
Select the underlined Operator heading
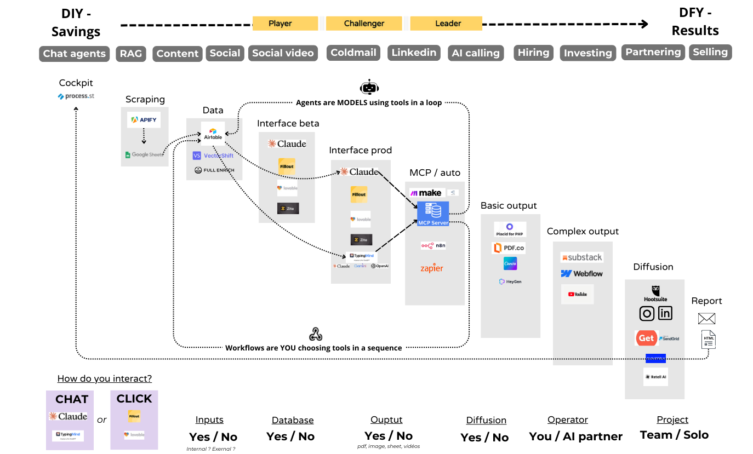pyautogui.click(x=568, y=420)
